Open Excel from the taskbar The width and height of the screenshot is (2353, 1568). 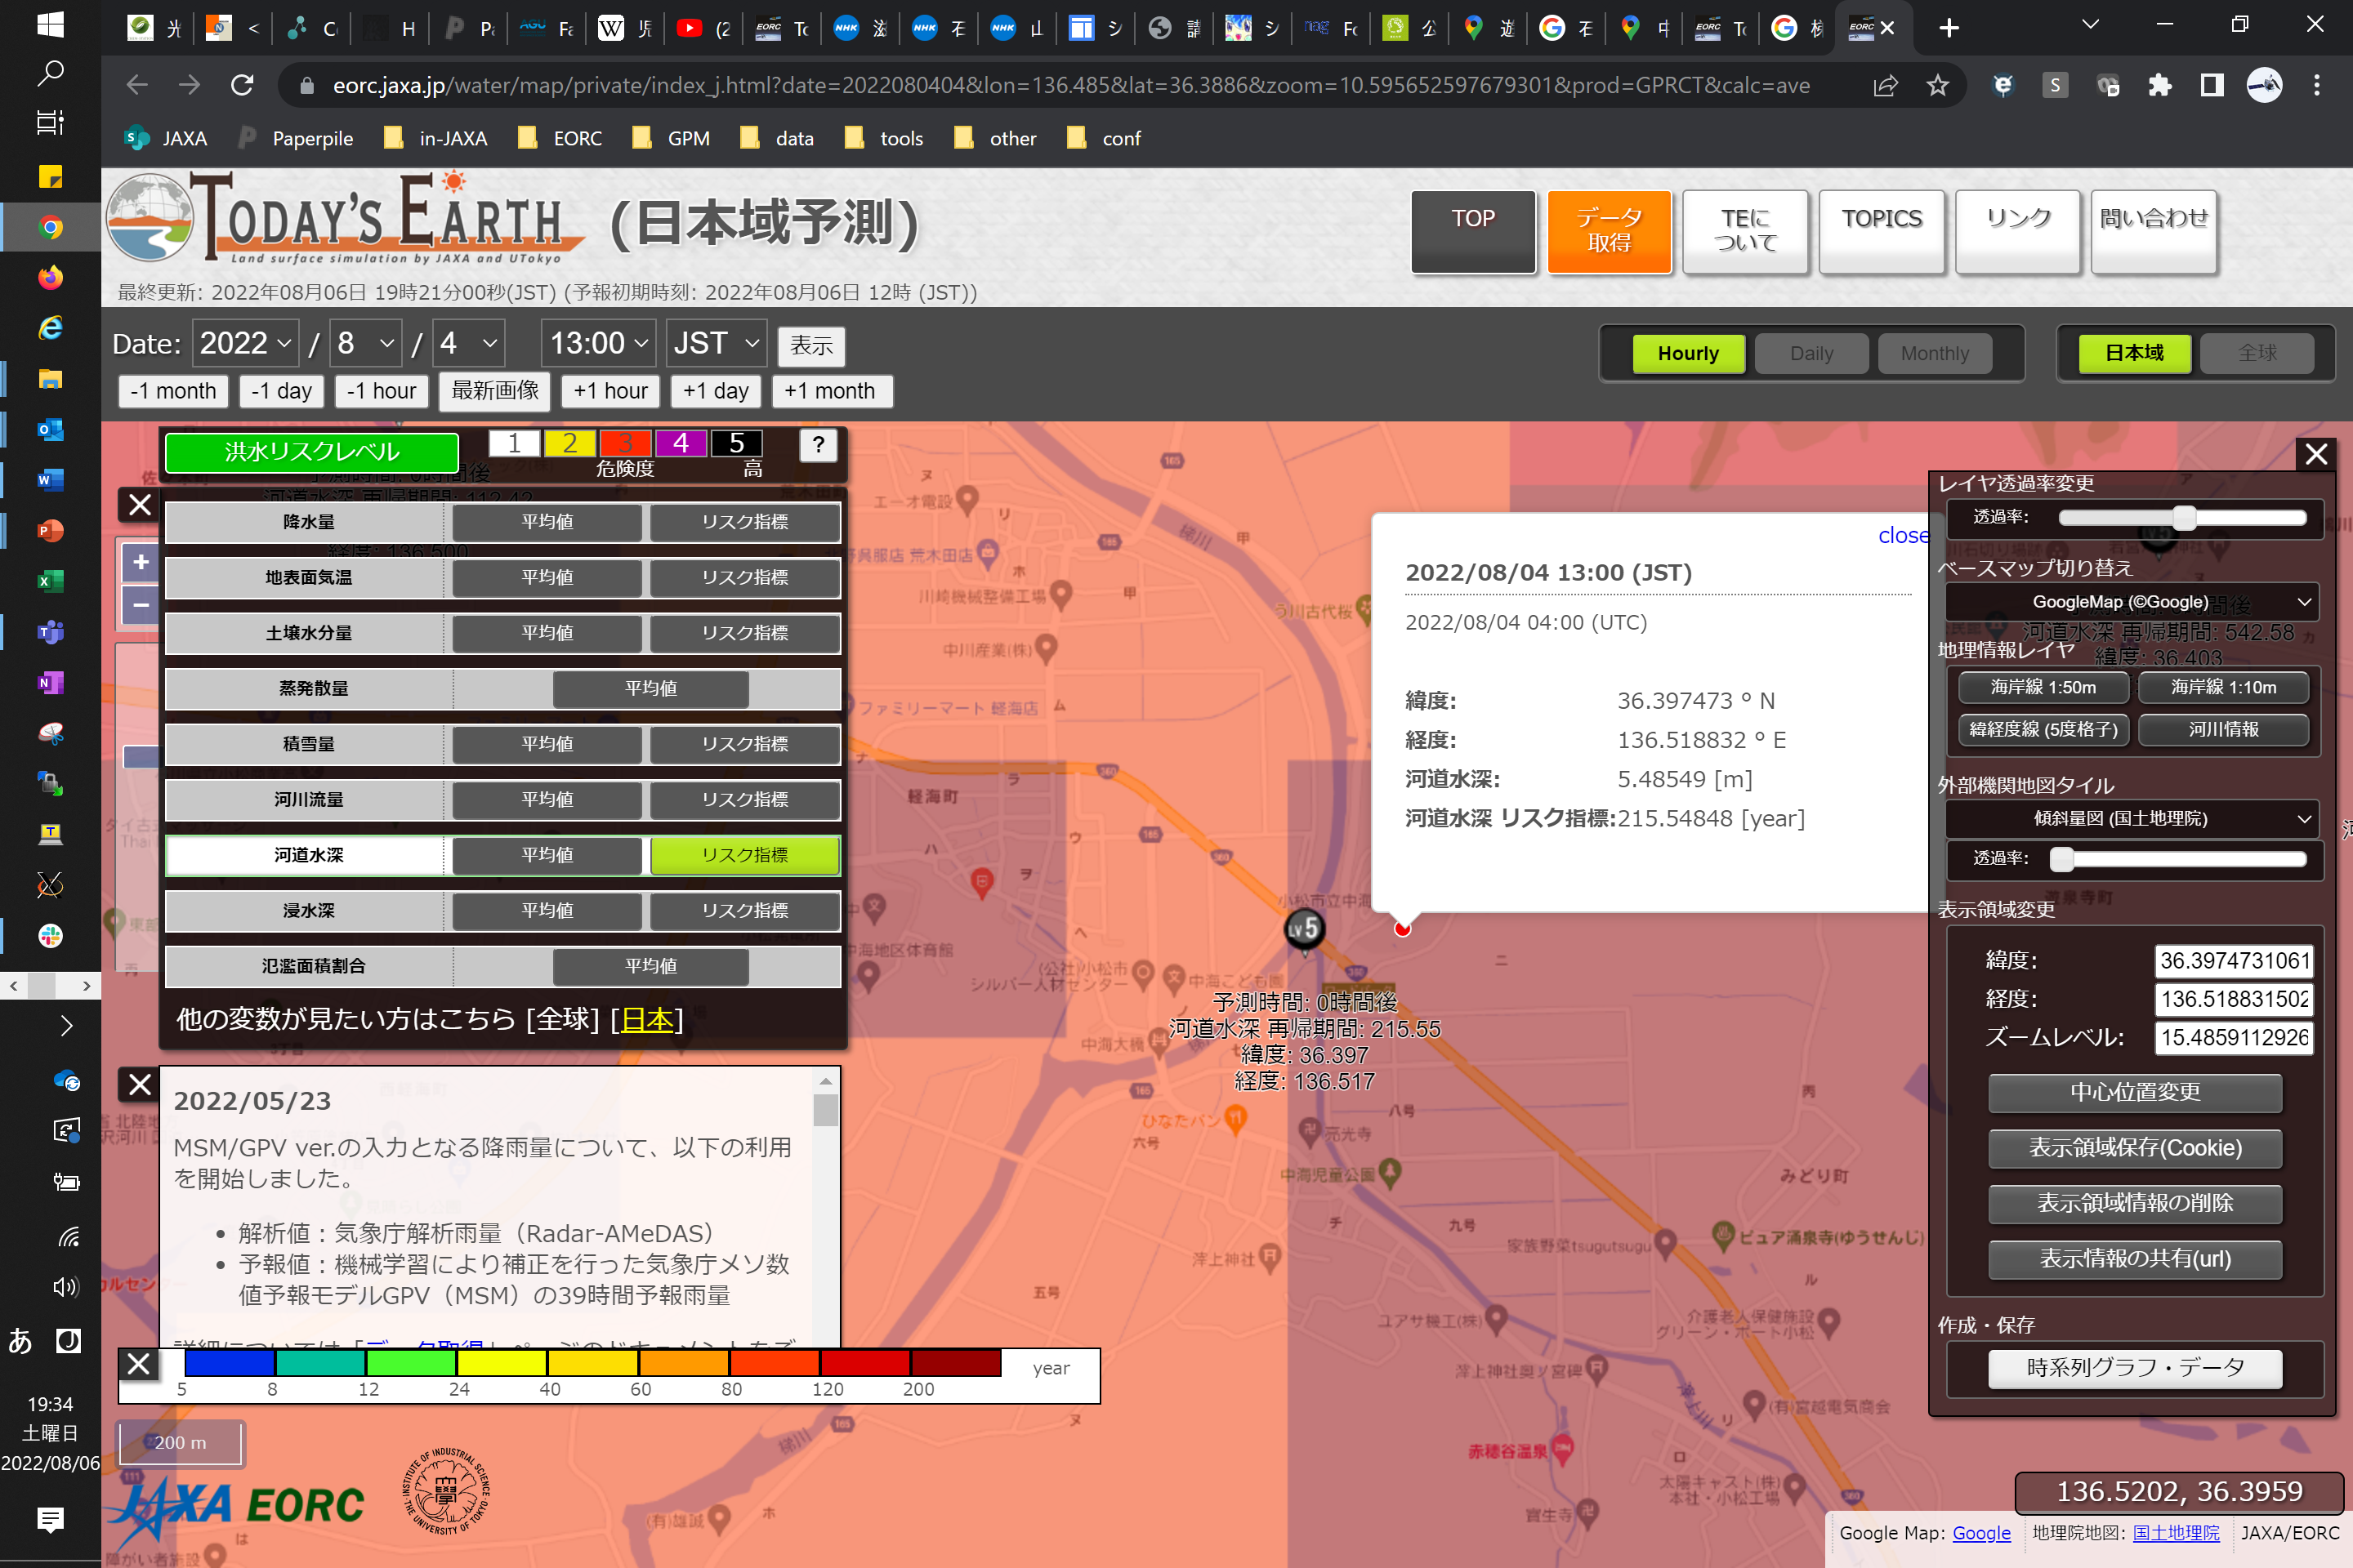50,581
